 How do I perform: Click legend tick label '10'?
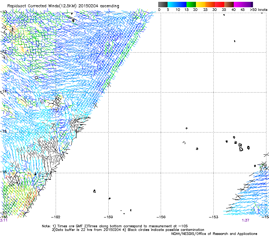(178, 10)
